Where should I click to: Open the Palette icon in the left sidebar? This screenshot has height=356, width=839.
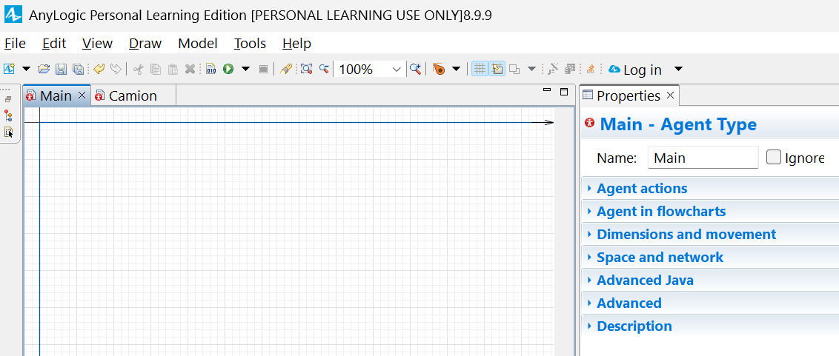coord(9,132)
